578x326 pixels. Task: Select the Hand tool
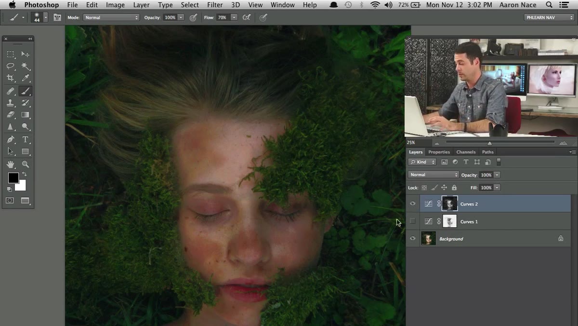pyautogui.click(x=11, y=164)
